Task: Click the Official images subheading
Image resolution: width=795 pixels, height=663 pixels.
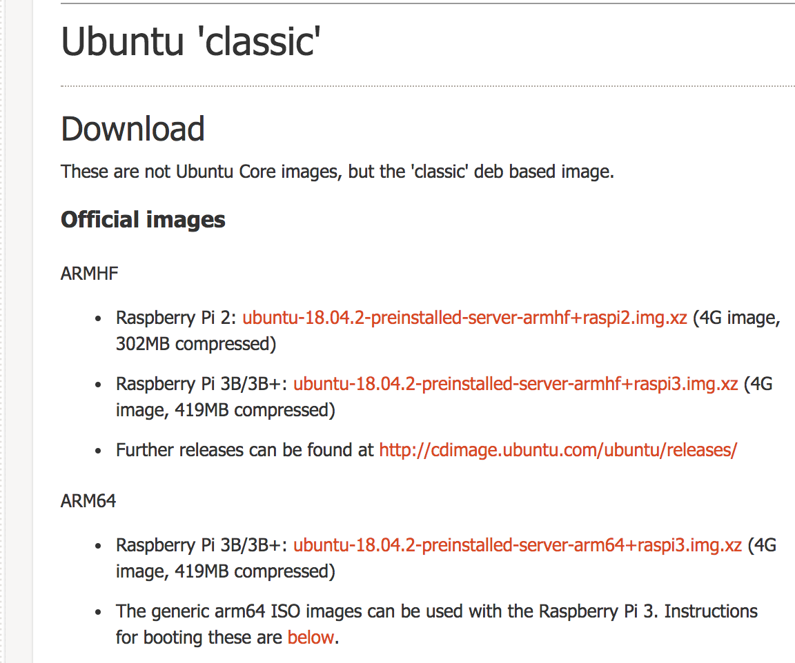Action: tap(142, 220)
